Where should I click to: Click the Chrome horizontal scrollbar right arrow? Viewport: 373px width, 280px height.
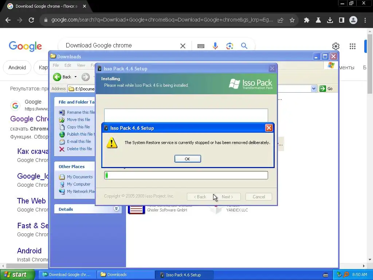point(364,266)
